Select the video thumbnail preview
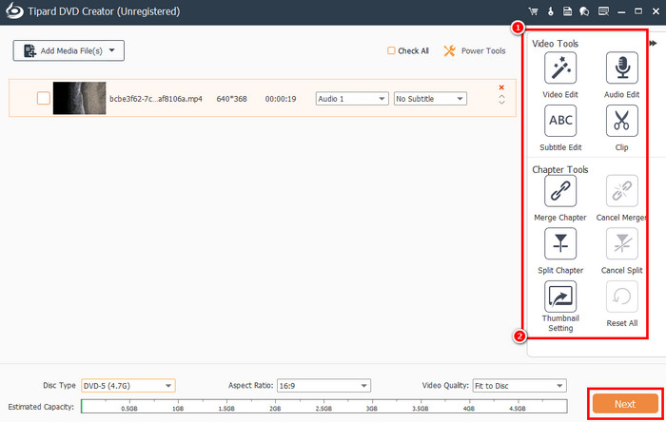 click(79, 99)
